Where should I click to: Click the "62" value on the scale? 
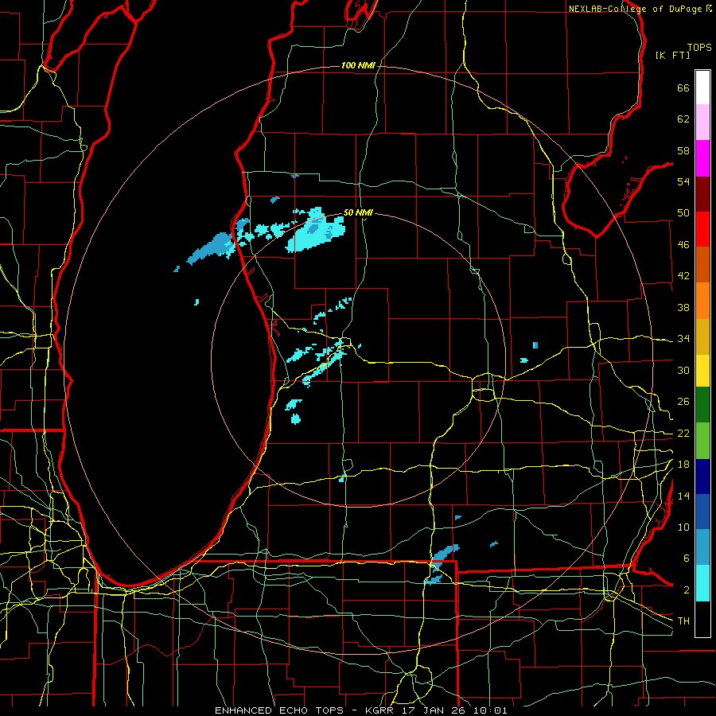[x=683, y=119]
